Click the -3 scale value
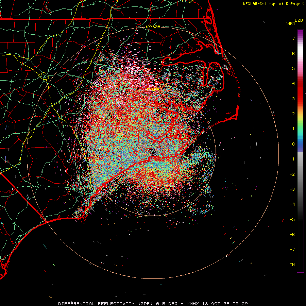The image size is (306, 306). pyautogui.click(x=292, y=189)
